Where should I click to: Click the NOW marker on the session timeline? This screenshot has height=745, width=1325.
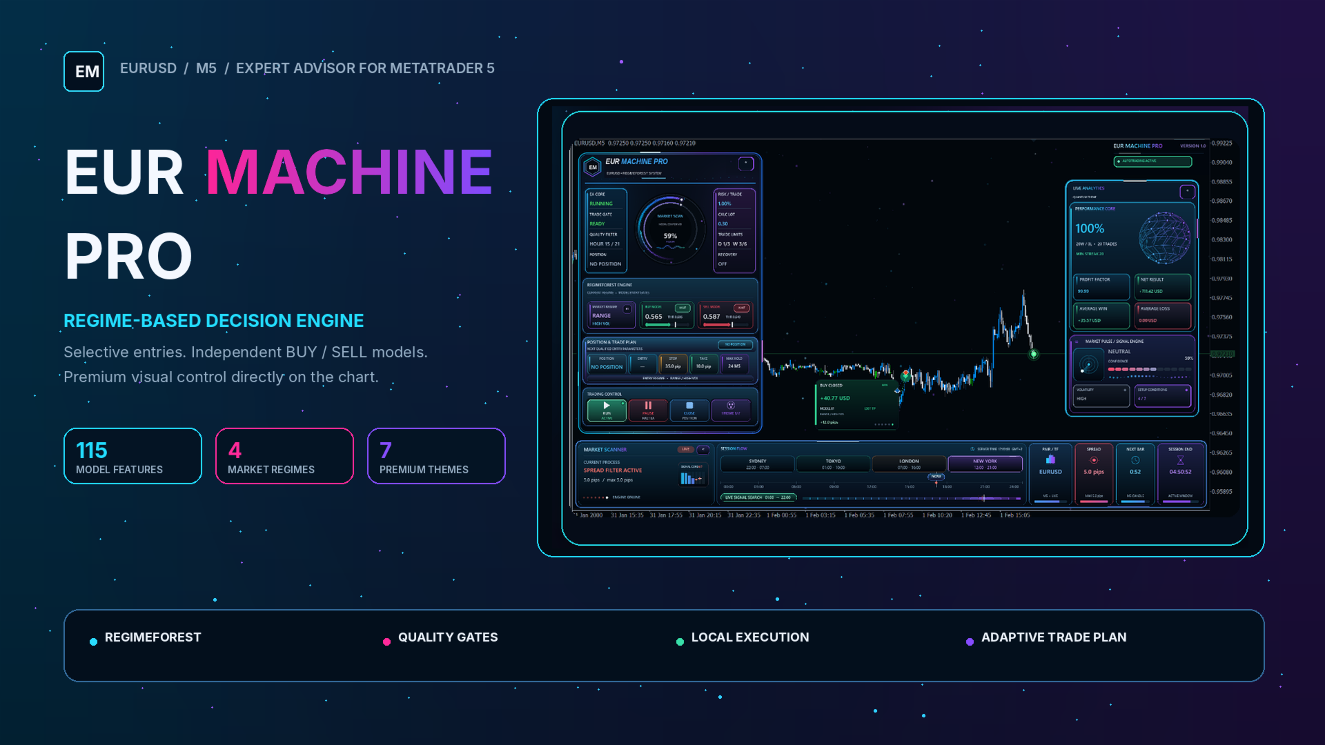(x=936, y=476)
